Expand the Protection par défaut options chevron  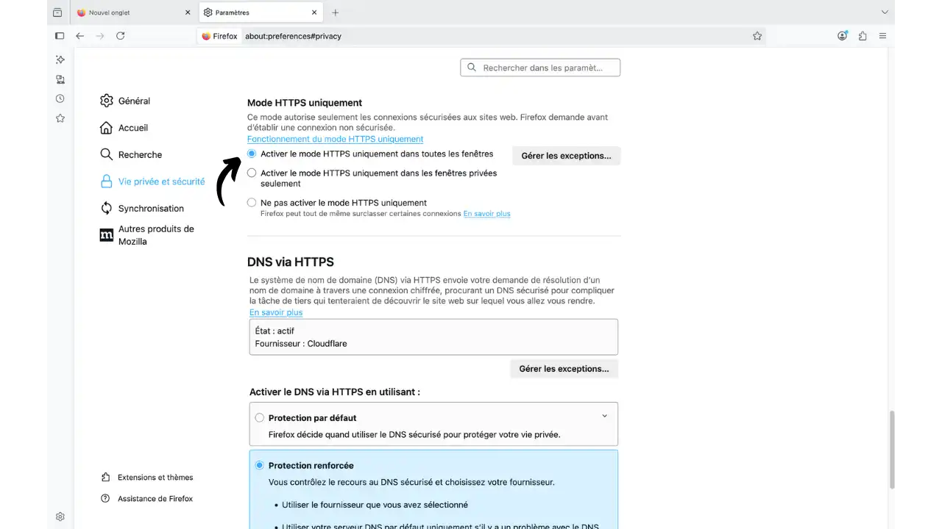604,415
